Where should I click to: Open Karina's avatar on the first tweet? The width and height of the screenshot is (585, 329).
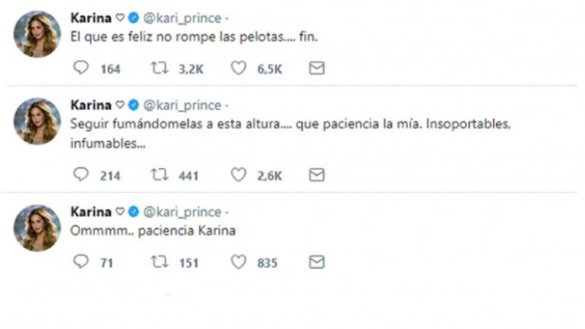[x=37, y=34]
